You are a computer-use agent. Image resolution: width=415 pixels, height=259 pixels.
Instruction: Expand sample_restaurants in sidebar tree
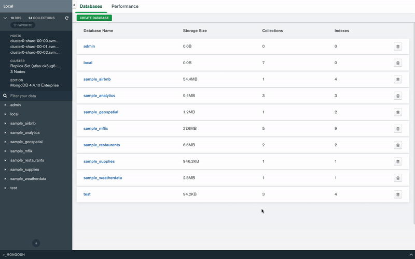coord(5,160)
